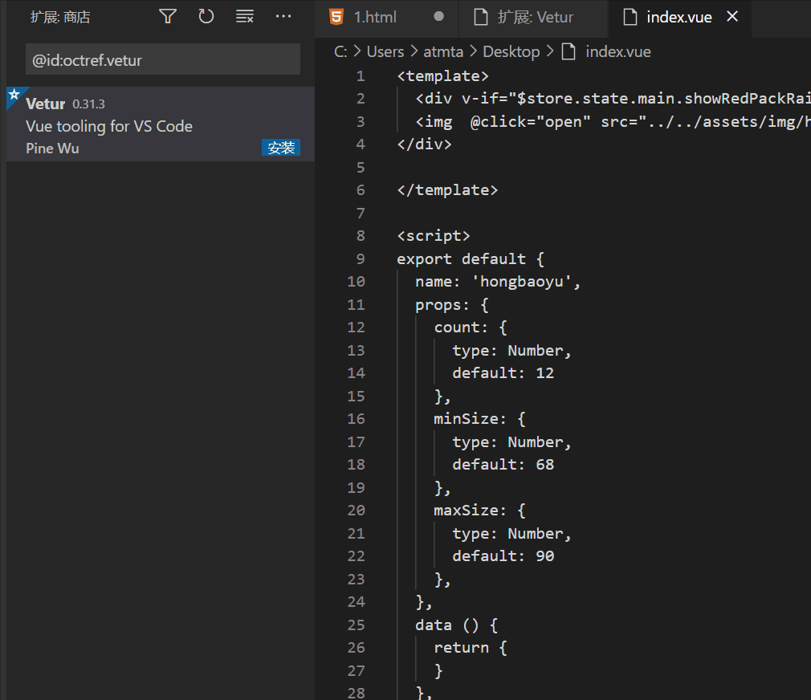
Task: Click line number 25 in the gutter
Action: [356, 625]
